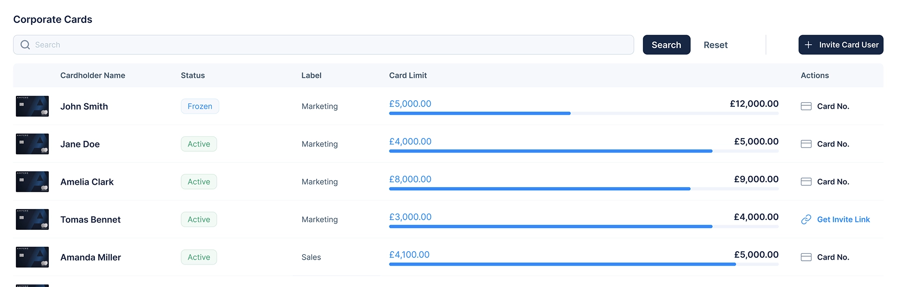Click Jane Doe's card number icon

(x=806, y=144)
